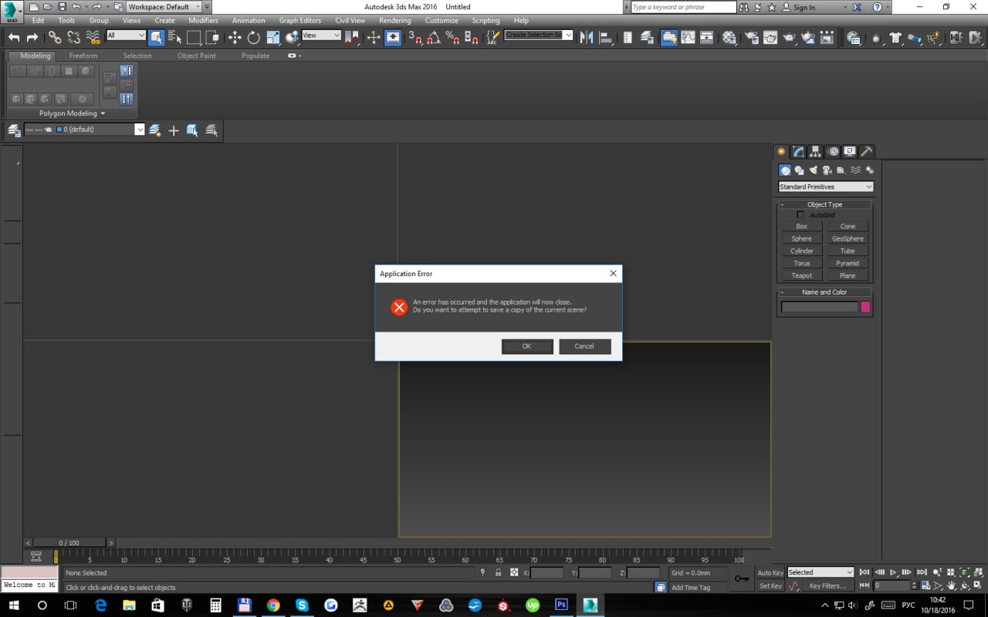Click Cancel in Application Error dialog
This screenshot has height=617, width=988.
[584, 346]
